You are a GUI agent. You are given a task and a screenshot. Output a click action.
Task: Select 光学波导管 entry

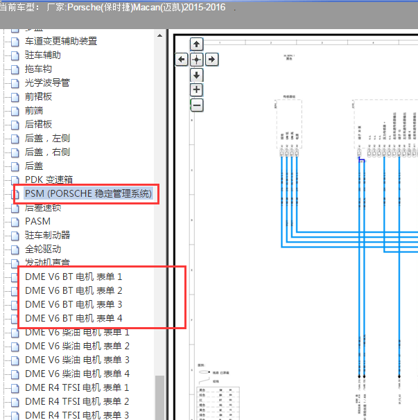(x=47, y=82)
